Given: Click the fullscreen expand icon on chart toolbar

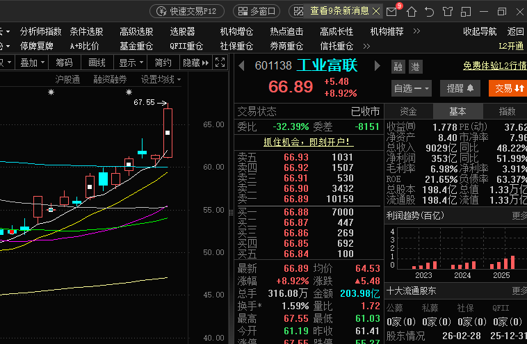Looking at the screenshot, I should coord(220,62).
